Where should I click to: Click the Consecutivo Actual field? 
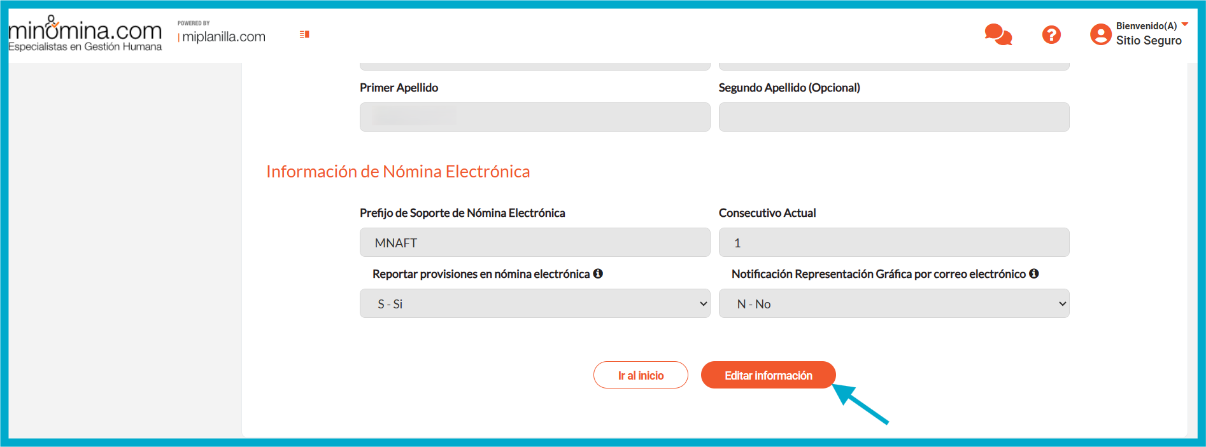point(894,242)
